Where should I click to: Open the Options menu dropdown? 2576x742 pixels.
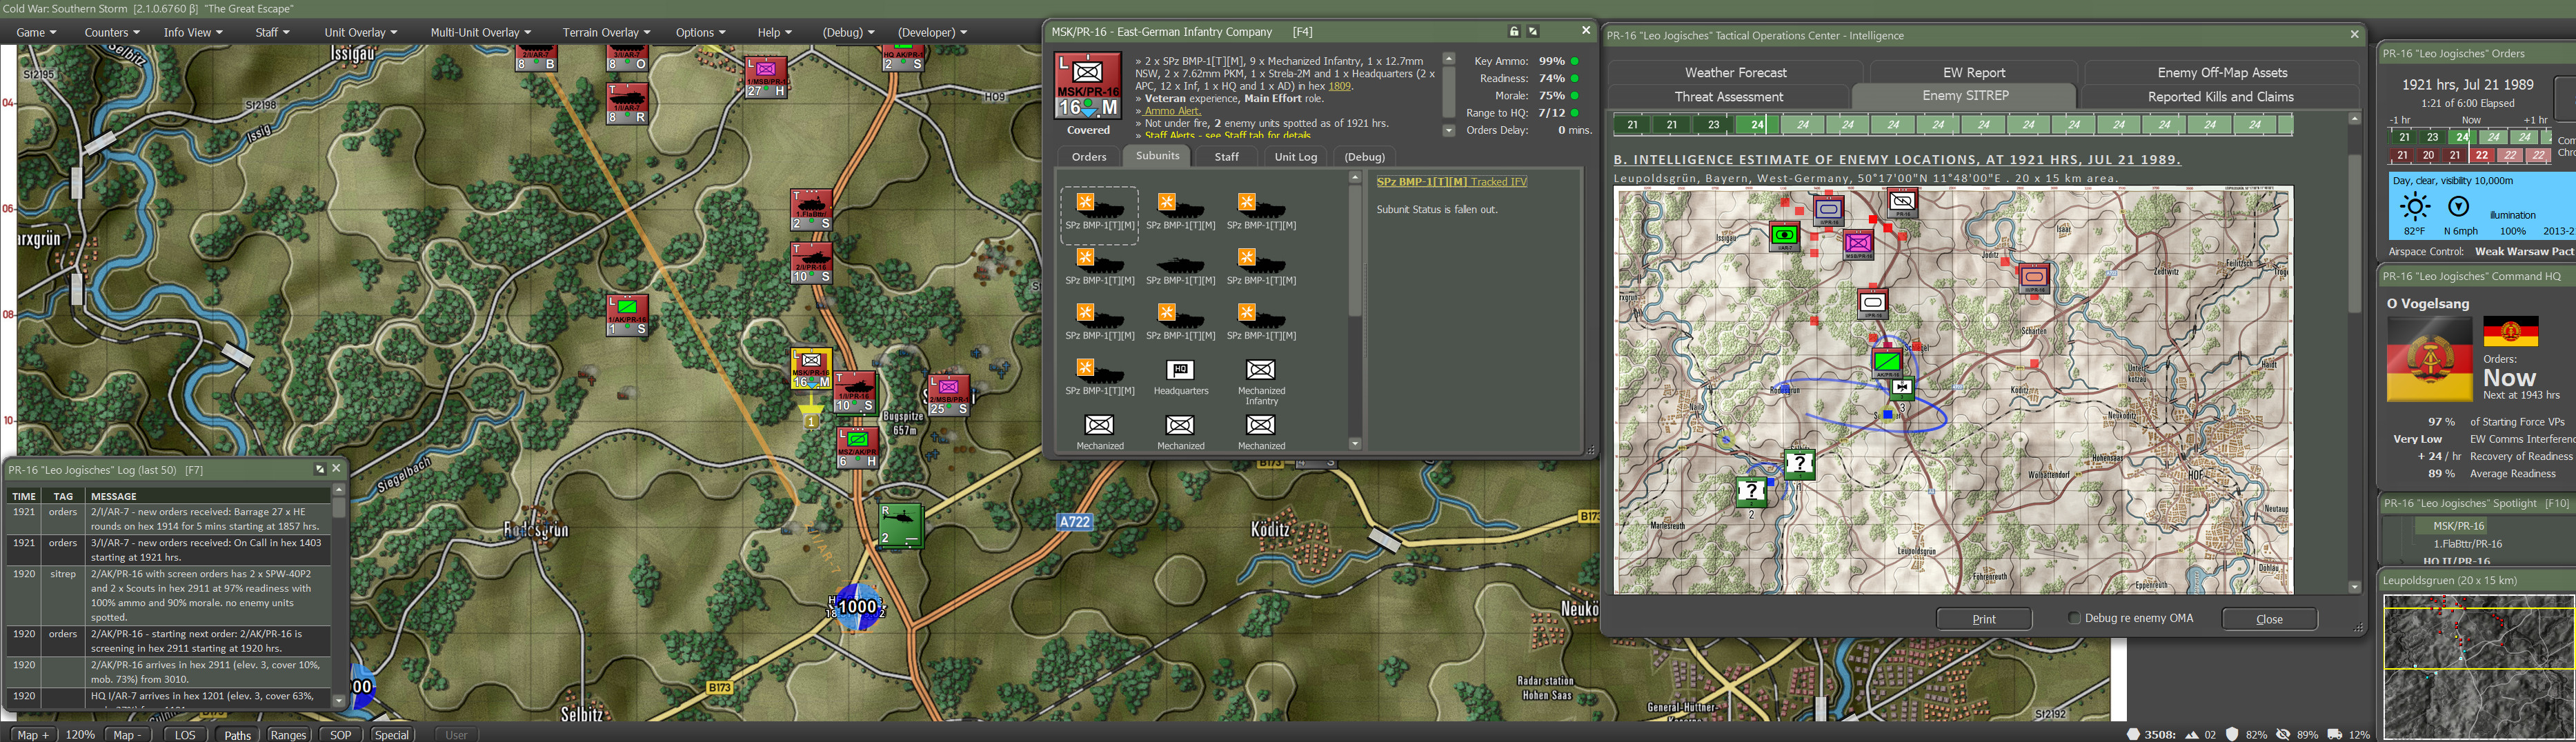coord(700,32)
